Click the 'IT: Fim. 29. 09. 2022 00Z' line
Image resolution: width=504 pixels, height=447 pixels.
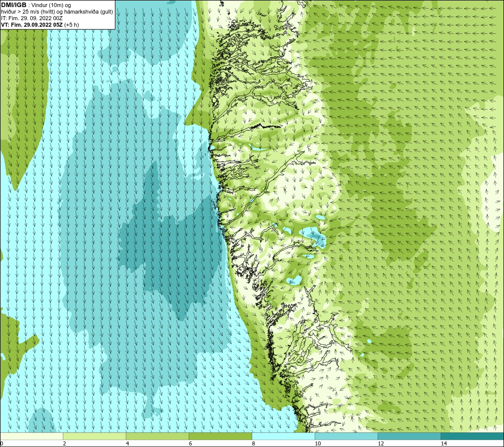32,18
